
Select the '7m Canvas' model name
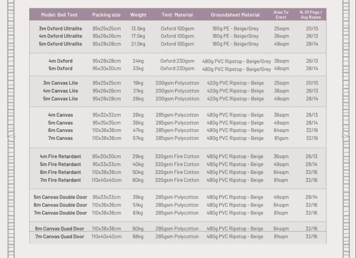point(60,138)
